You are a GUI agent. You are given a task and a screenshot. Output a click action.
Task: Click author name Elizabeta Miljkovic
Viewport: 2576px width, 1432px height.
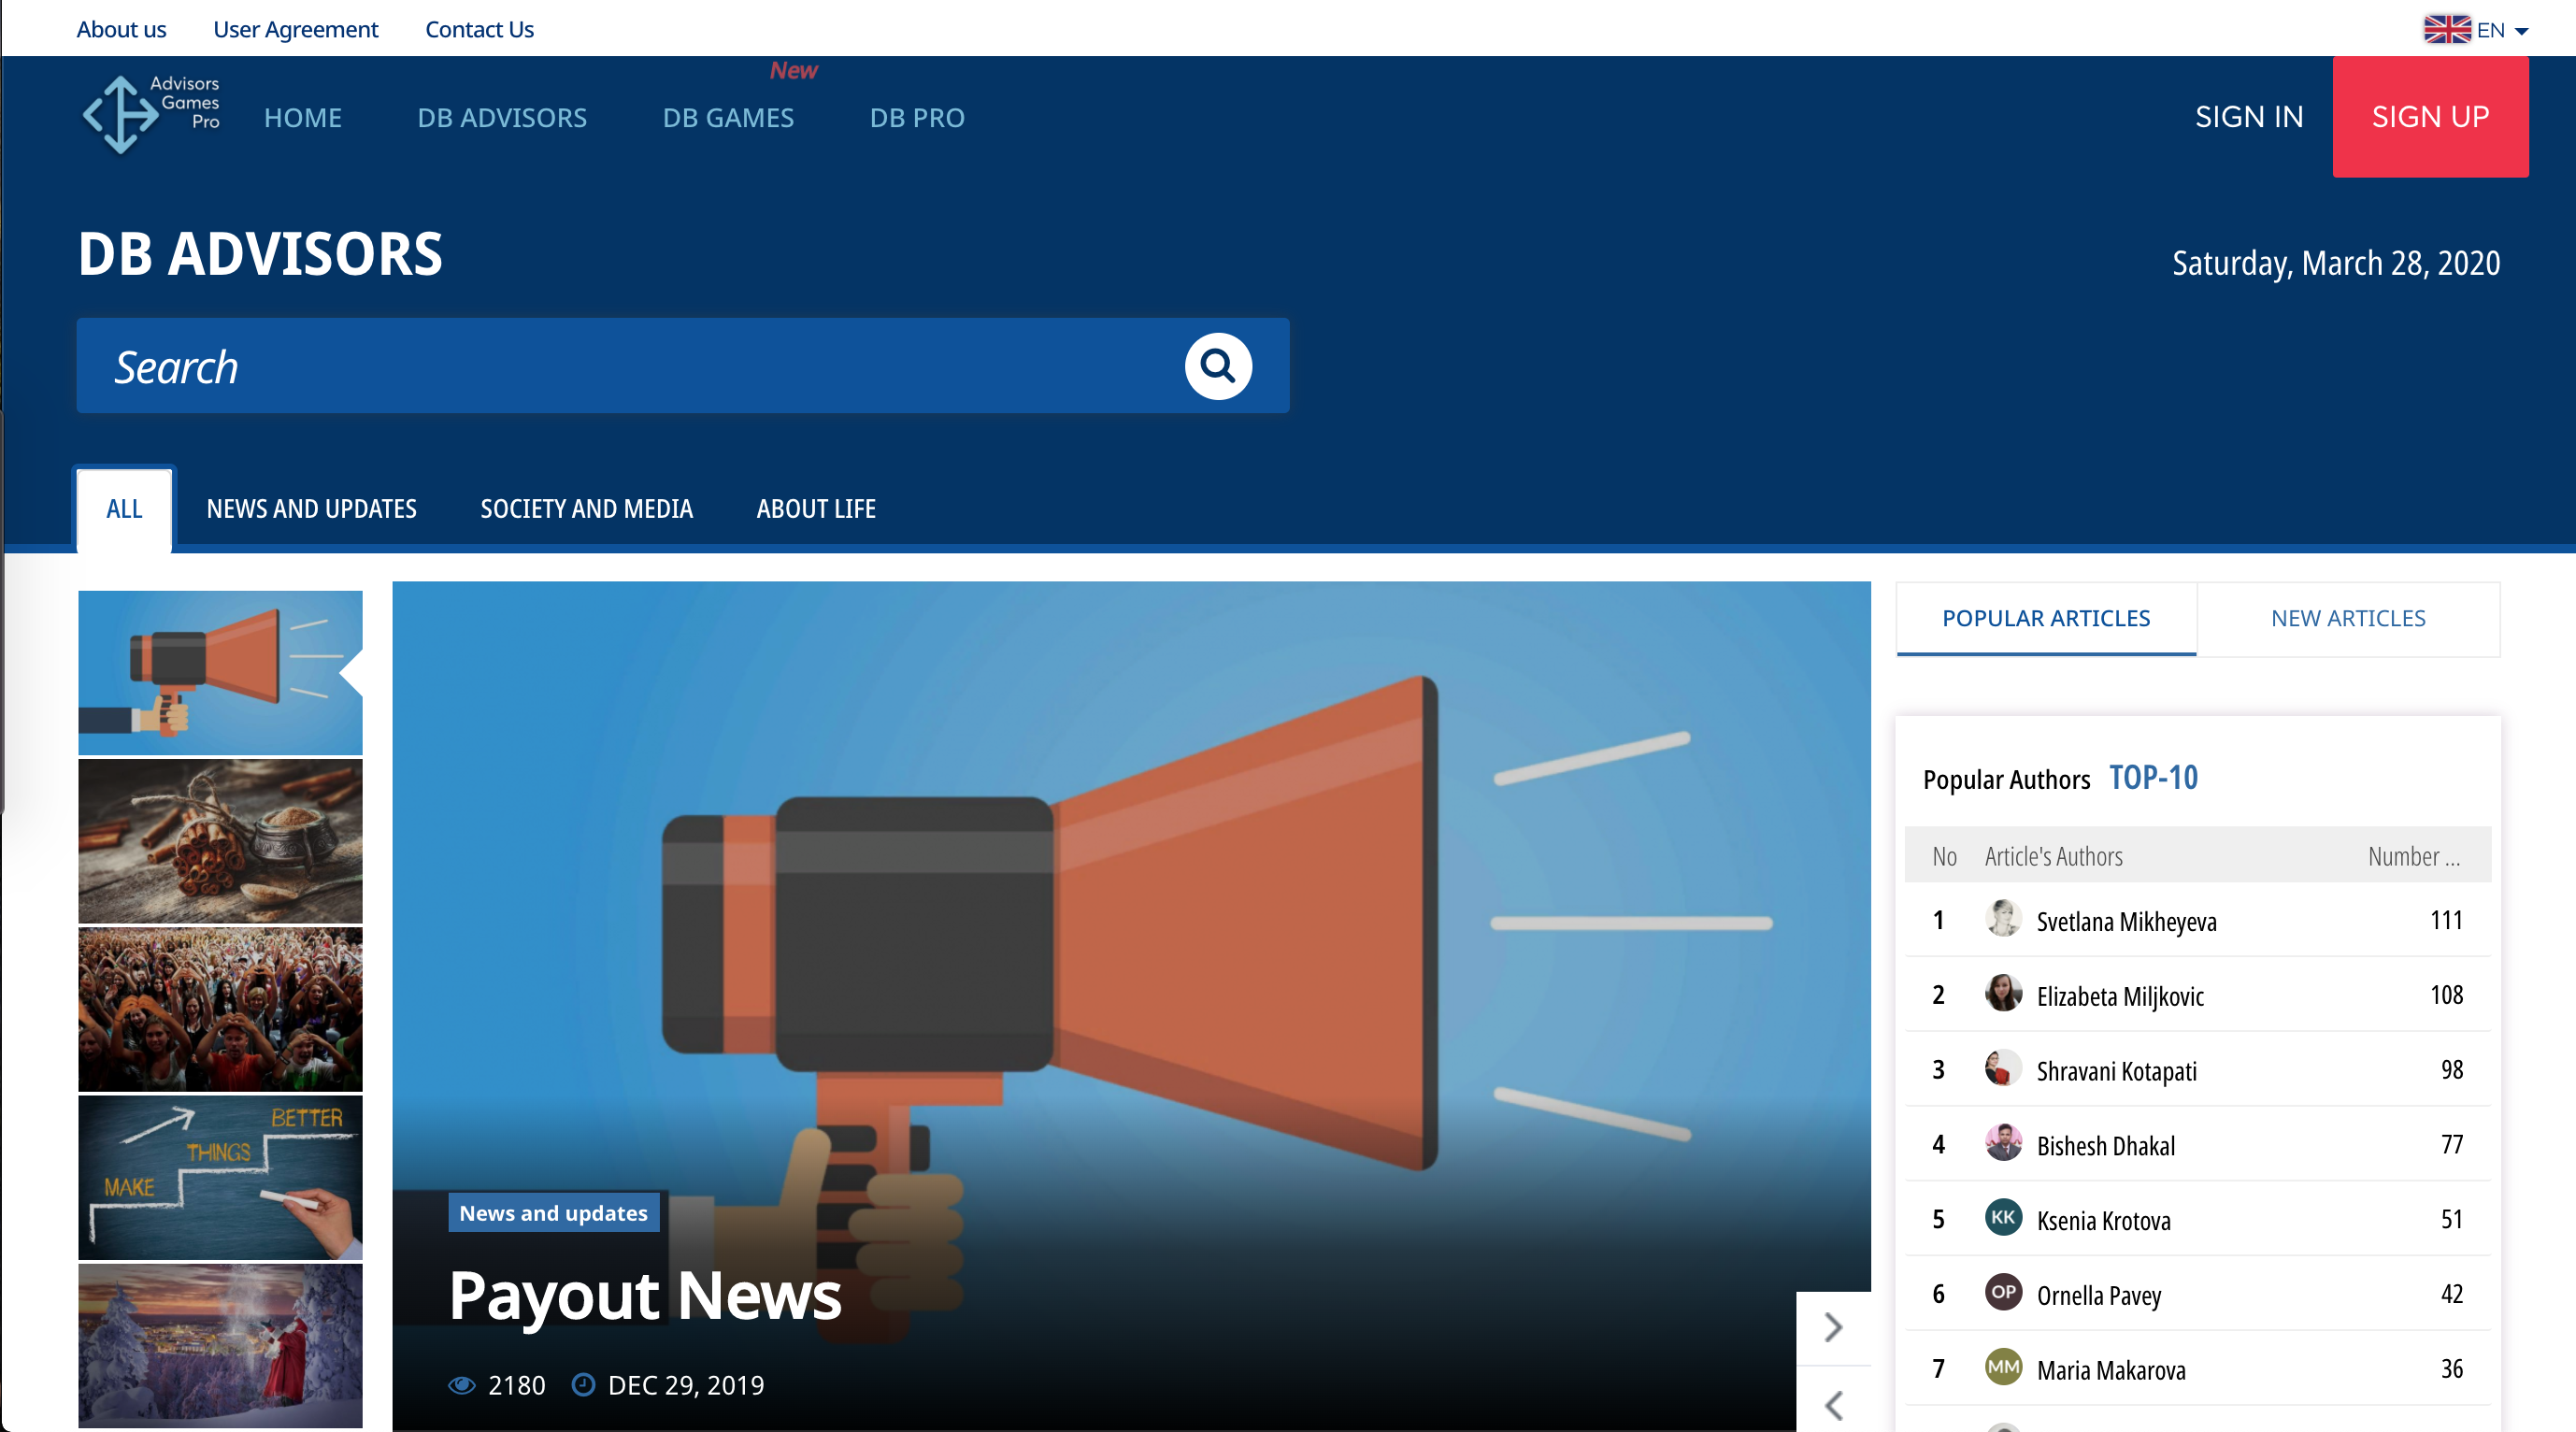(x=2120, y=996)
